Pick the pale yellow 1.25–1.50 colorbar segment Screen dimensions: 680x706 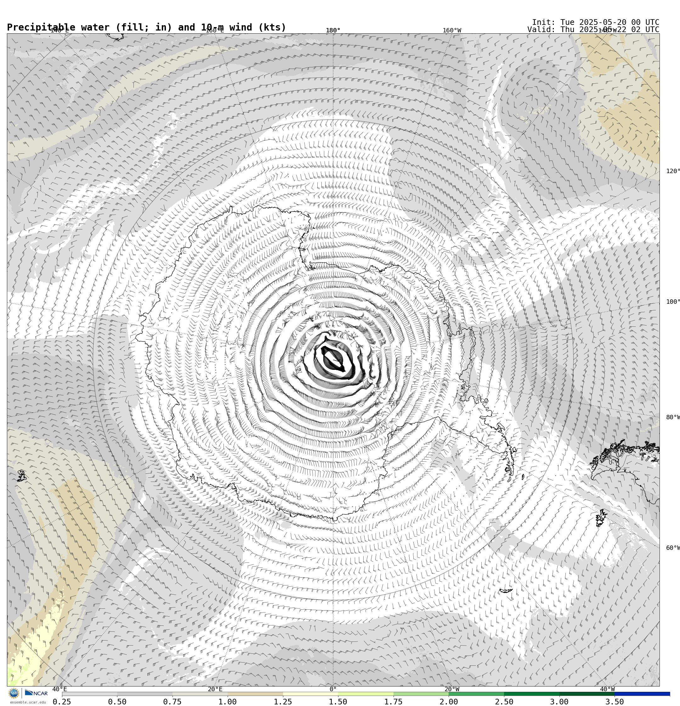pos(311,694)
